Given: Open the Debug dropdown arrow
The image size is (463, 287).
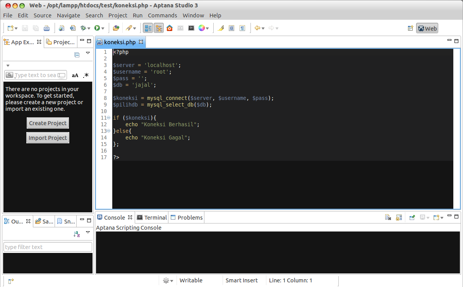Looking at the screenshot, I should point(89,28).
